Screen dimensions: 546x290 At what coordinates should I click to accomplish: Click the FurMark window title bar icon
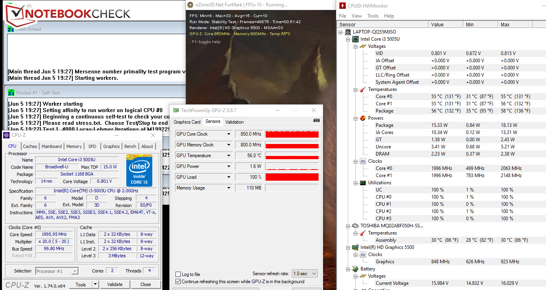click(x=189, y=5)
